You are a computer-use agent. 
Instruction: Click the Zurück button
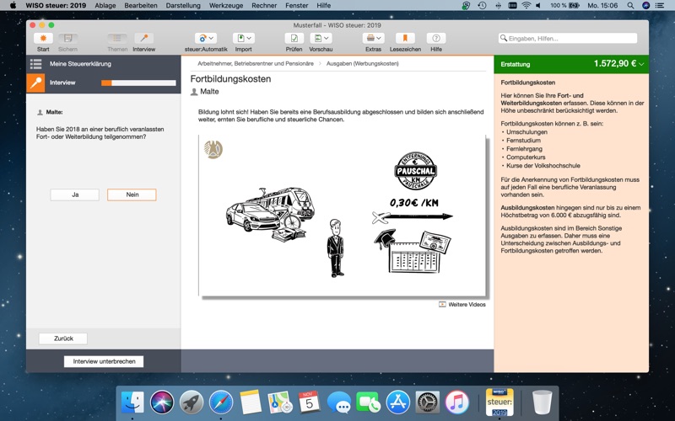(x=63, y=338)
